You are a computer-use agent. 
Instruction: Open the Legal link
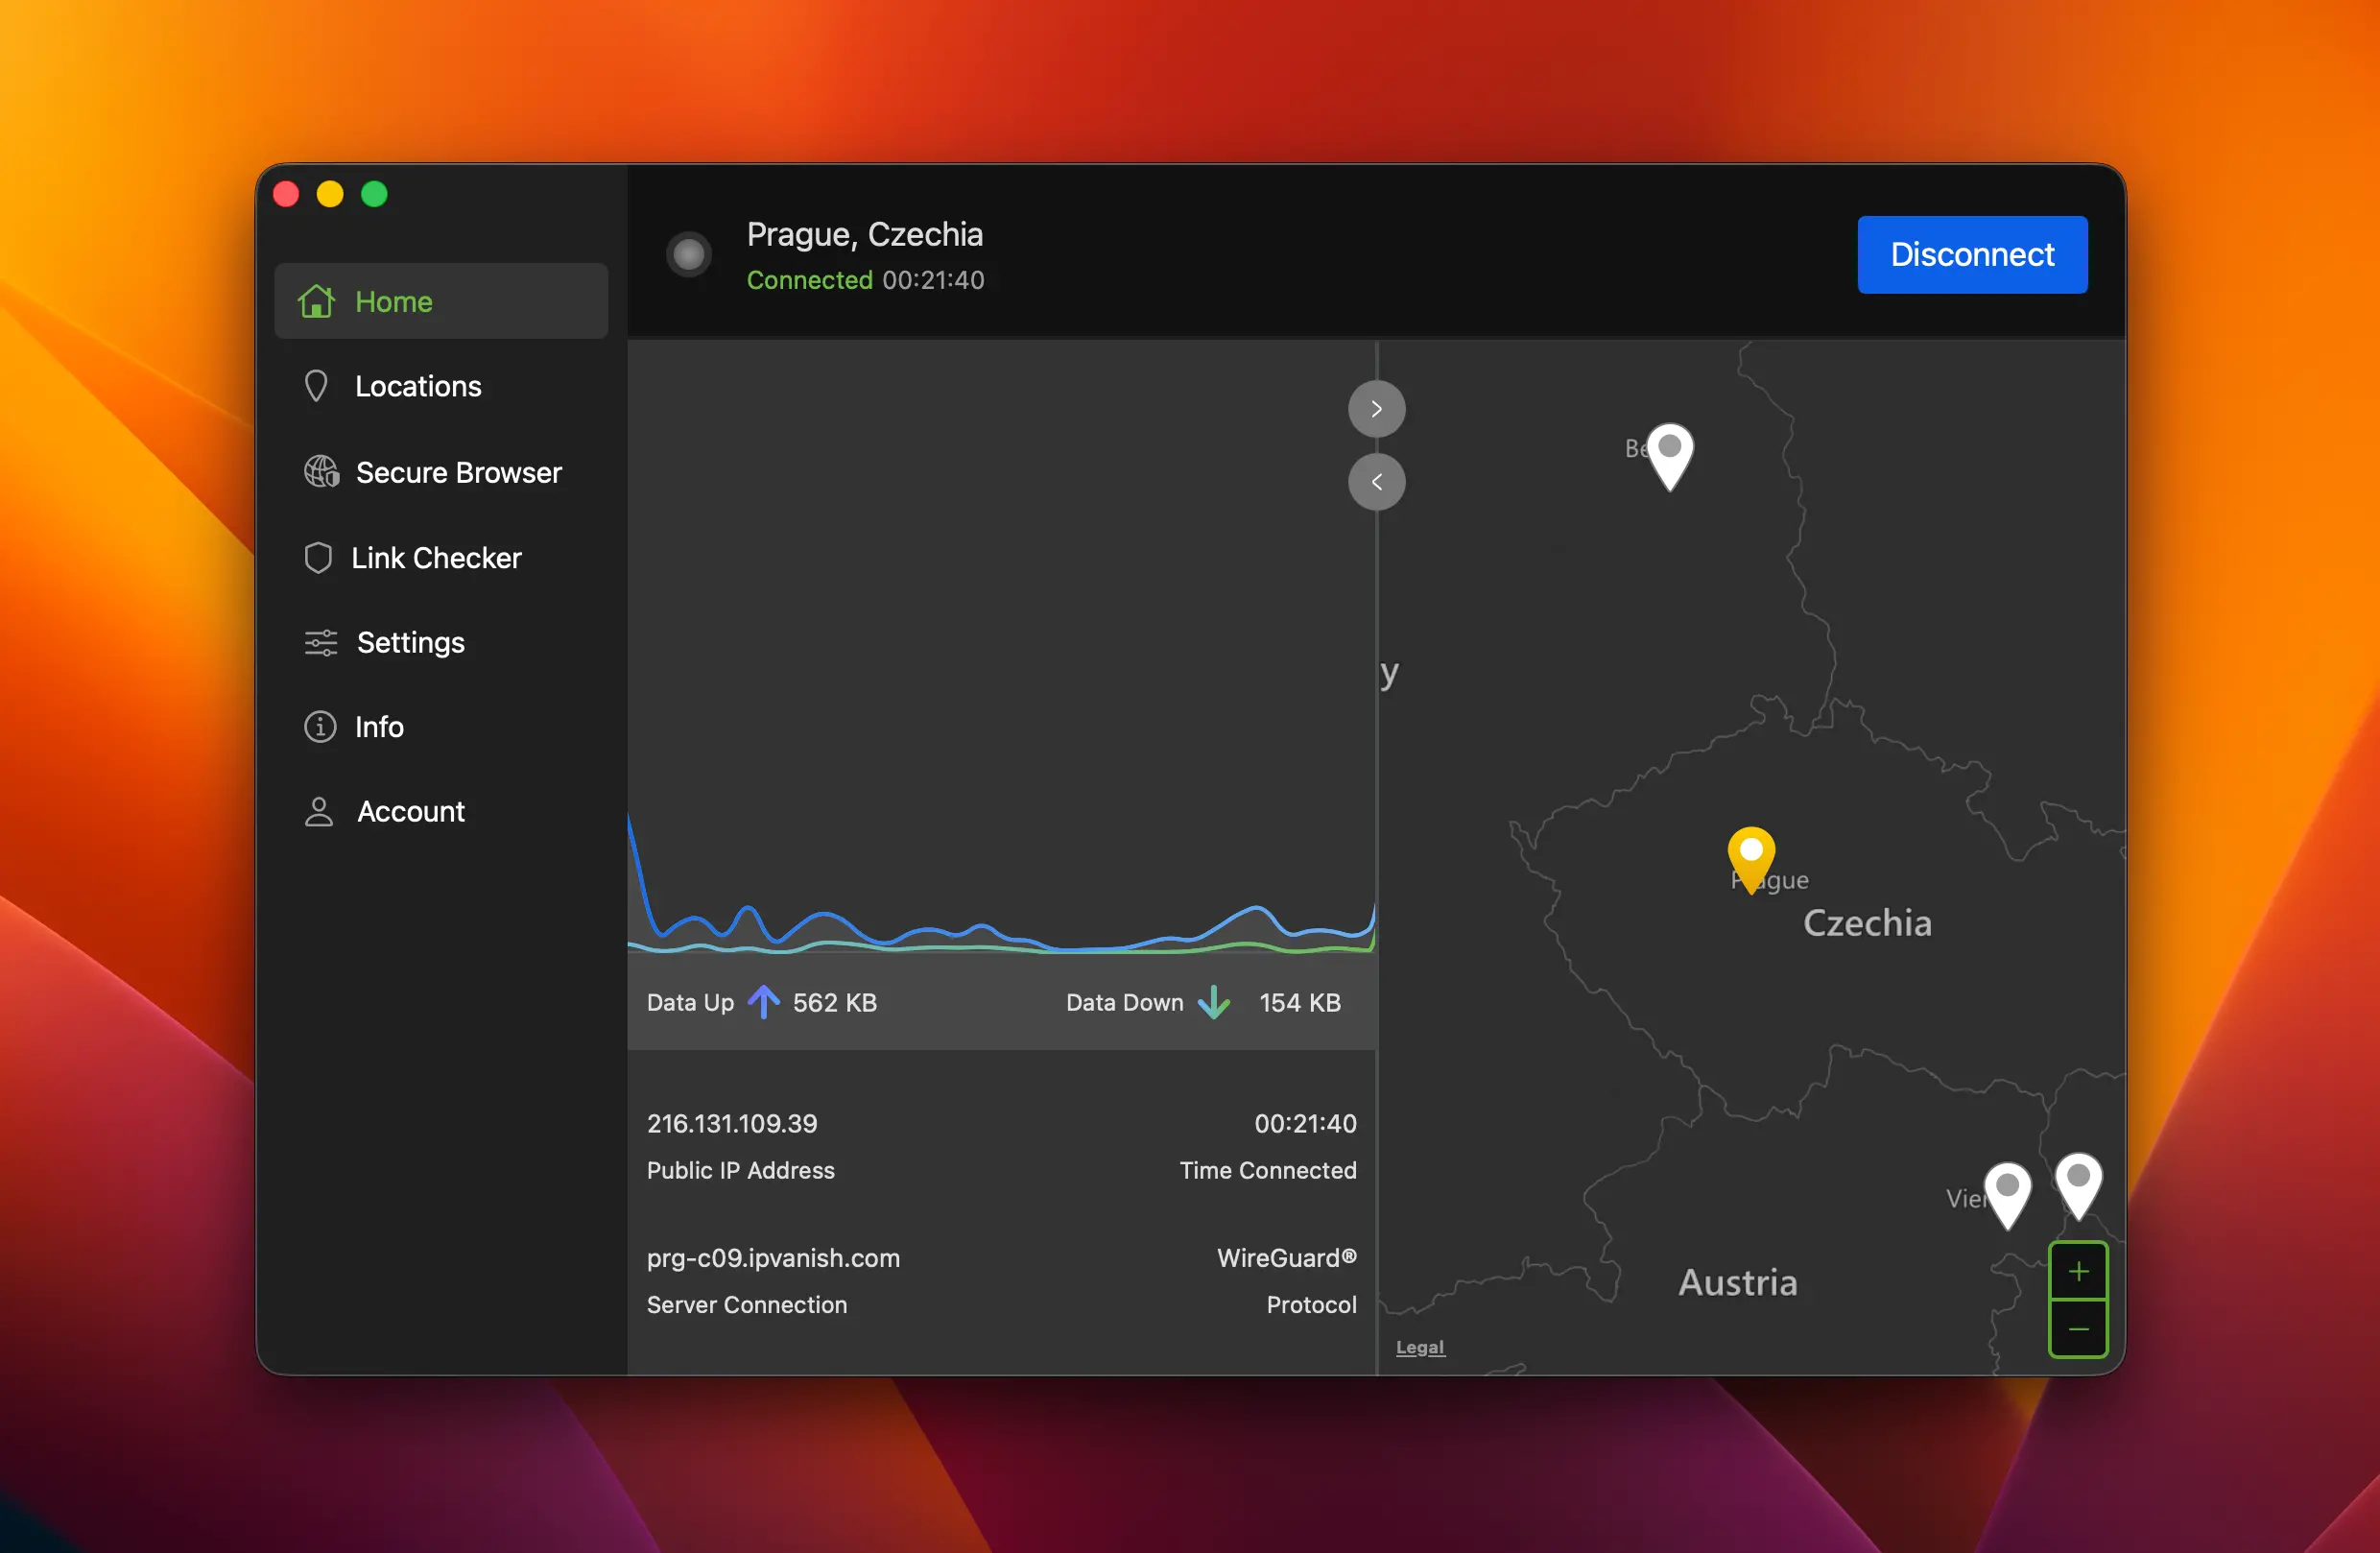[1419, 1346]
